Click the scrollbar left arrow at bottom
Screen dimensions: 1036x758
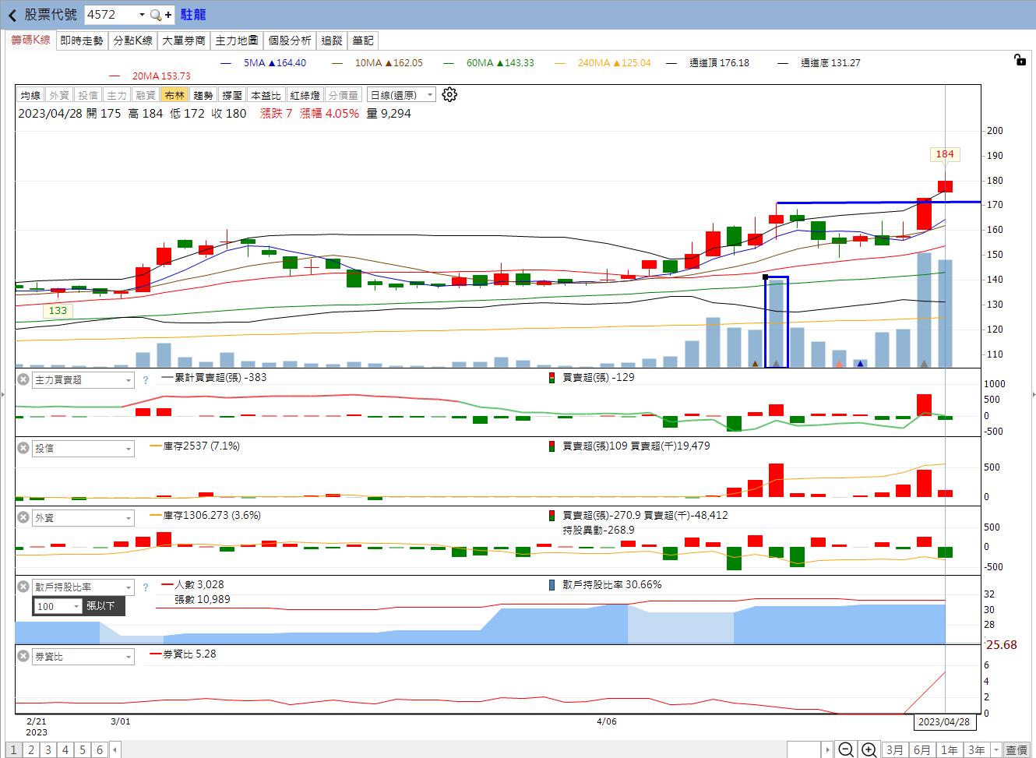(x=115, y=749)
